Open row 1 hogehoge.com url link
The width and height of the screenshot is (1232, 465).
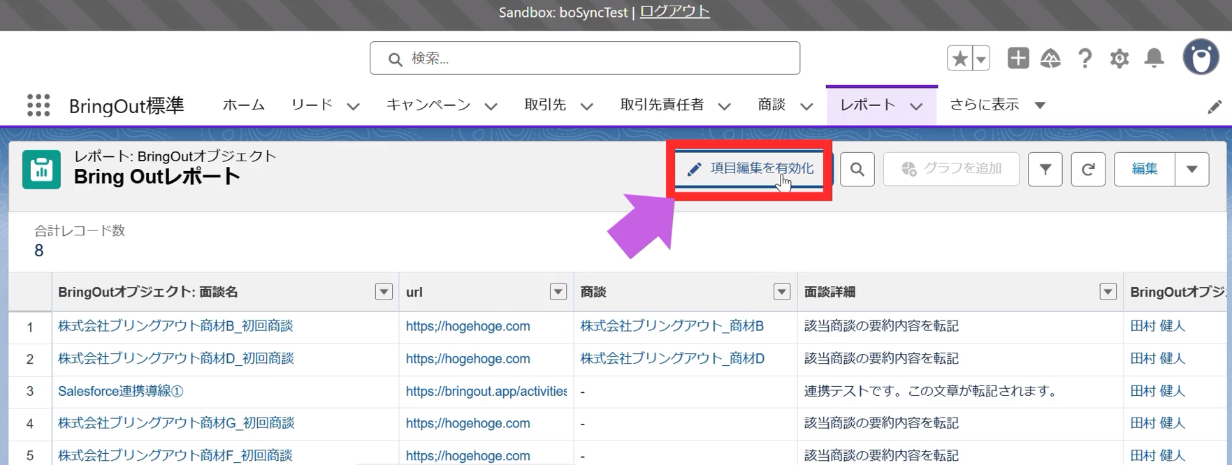(x=468, y=326)
